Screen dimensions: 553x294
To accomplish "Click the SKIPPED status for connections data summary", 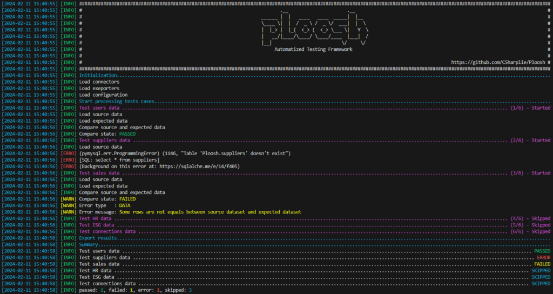I will [x=541, y=283].
